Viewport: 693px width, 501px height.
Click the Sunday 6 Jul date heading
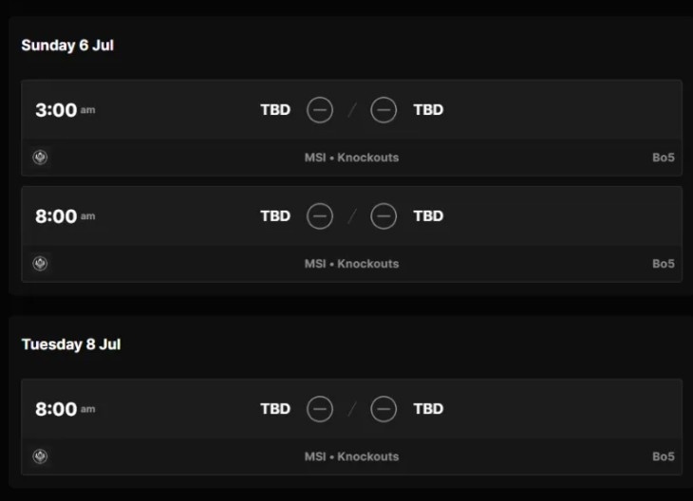[x=67, y=46]
